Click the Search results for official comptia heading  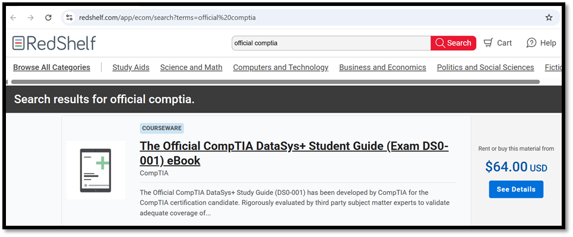click(x=104, y=99)
